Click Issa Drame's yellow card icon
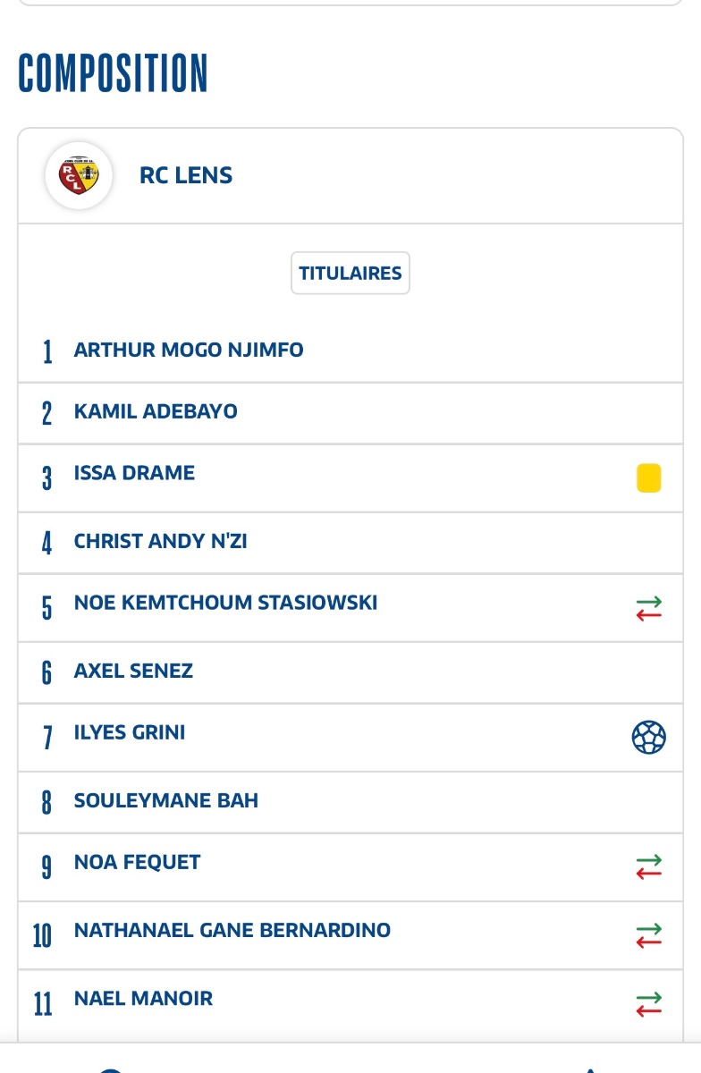 point(648,478)
